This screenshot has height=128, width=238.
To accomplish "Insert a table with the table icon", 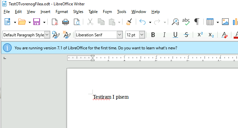I will (x=210, y=22).
